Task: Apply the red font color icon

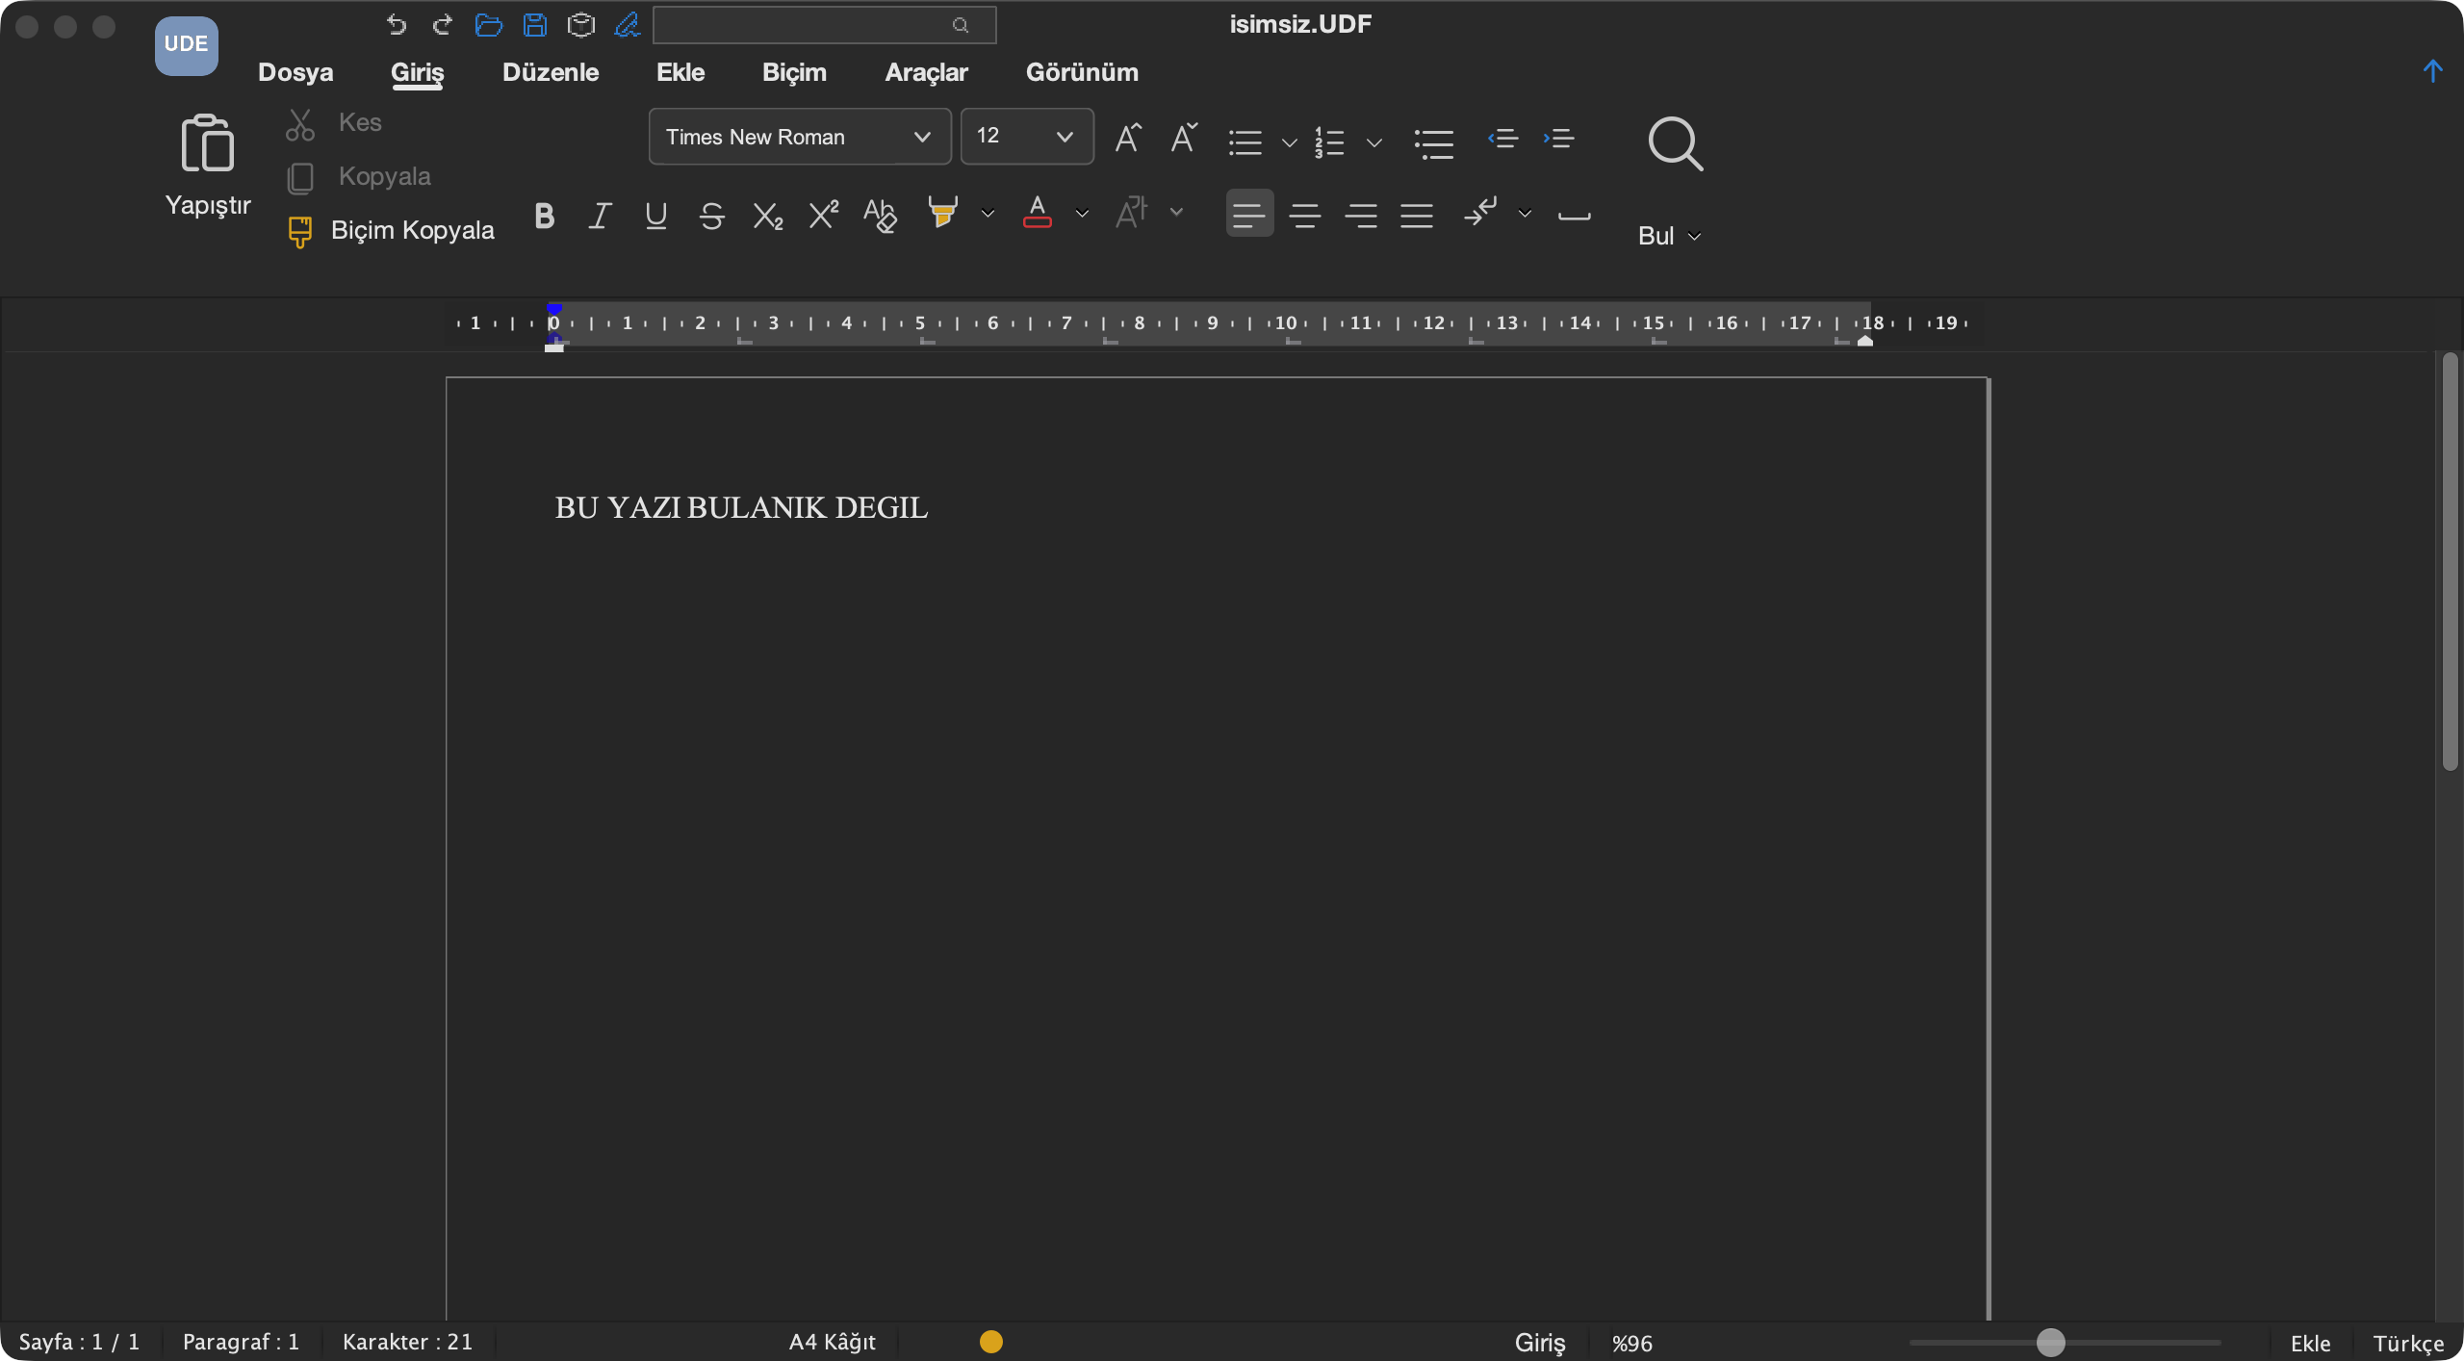Action: (1038, 213)
